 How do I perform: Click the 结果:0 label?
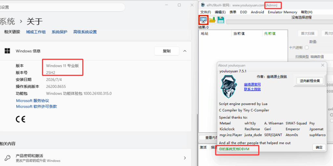coord(204,27)
